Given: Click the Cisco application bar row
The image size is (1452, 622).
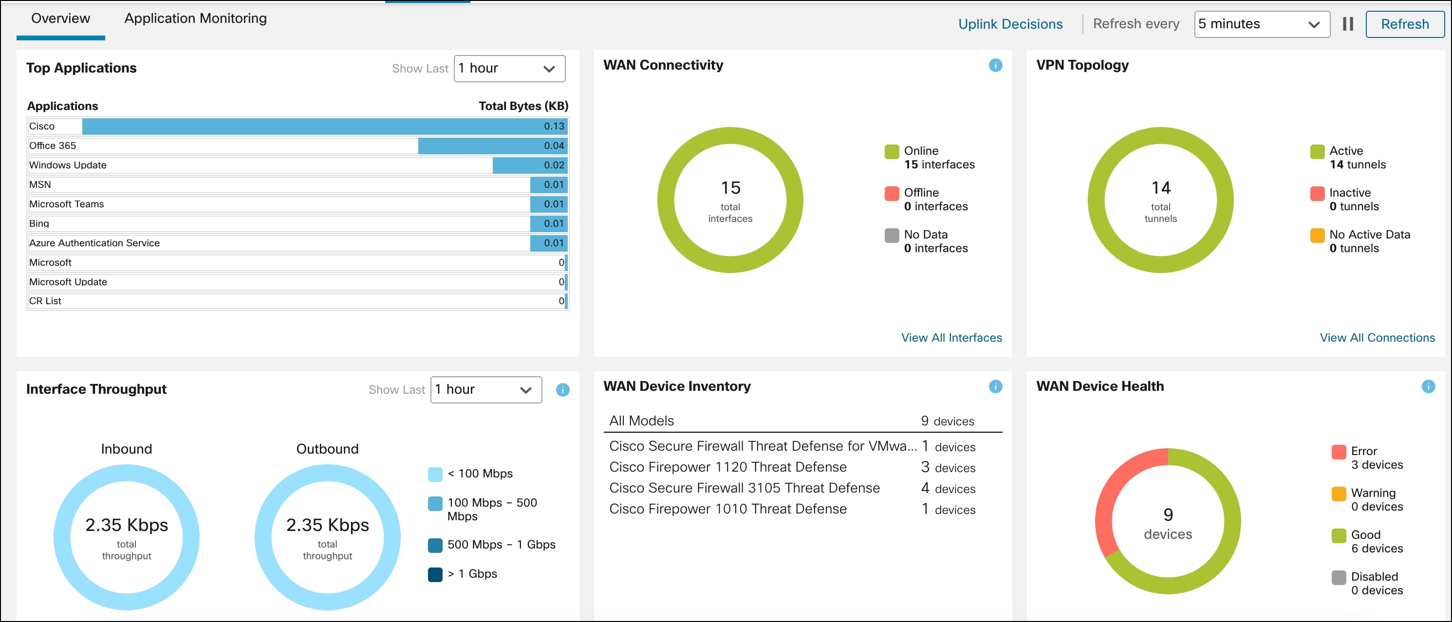Looking at the screenshot, I should 297,126.
